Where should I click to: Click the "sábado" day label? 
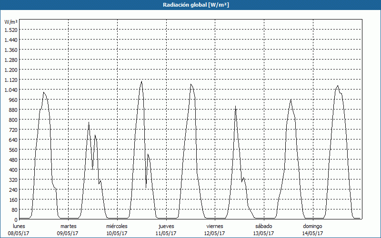coord(264,226)
